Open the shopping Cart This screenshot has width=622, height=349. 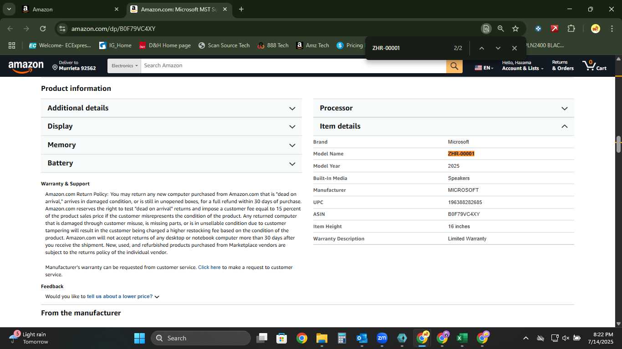pos(595,65)
